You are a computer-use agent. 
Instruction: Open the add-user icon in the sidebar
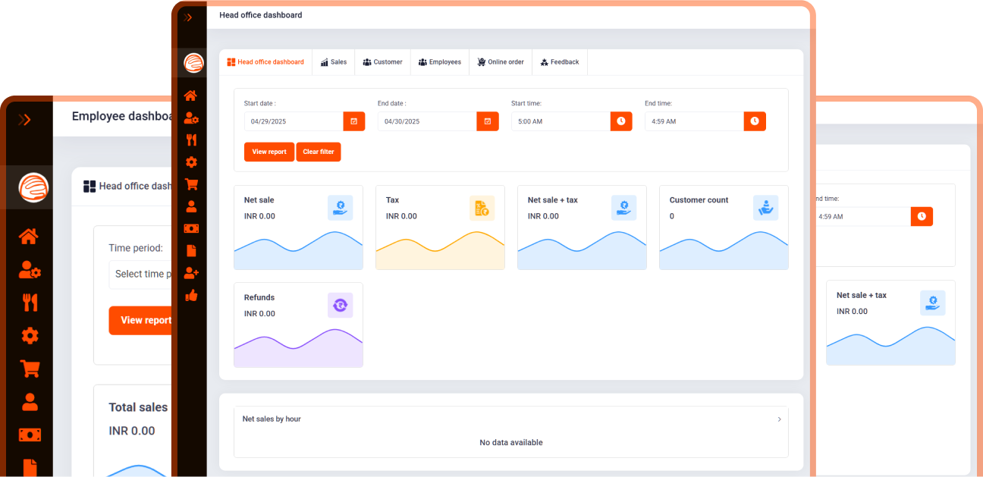click(x=191, y=273)
